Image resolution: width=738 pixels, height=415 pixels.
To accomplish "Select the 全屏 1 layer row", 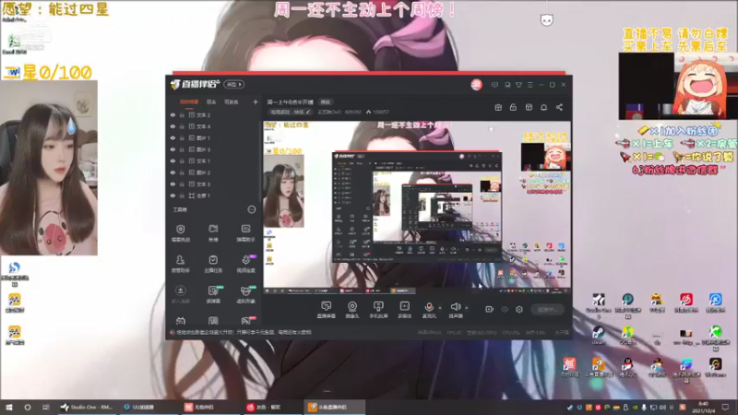I will [214, 196].
